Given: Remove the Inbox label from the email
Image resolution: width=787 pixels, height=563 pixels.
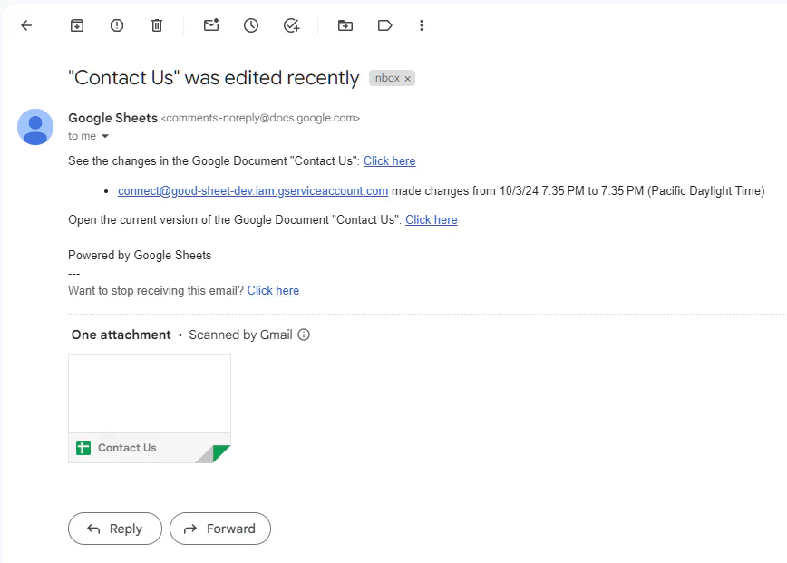Looking at the screenshot, I should point(408,79).
